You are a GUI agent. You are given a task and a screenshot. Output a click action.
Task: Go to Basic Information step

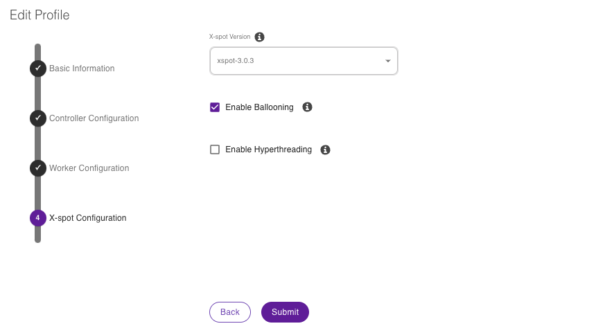[x=82, y=69]
